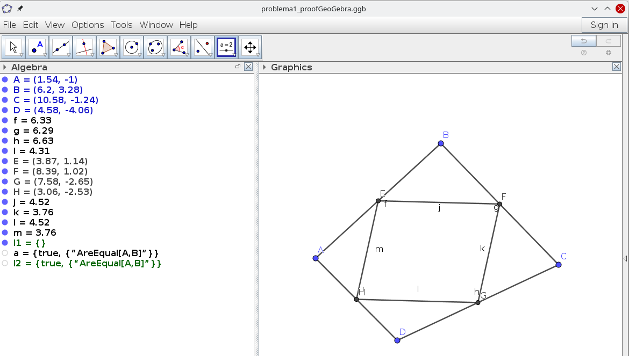Toggle visibility of segment g = 6.29
This screenshot has height=356, width=629.
(5, 130)
